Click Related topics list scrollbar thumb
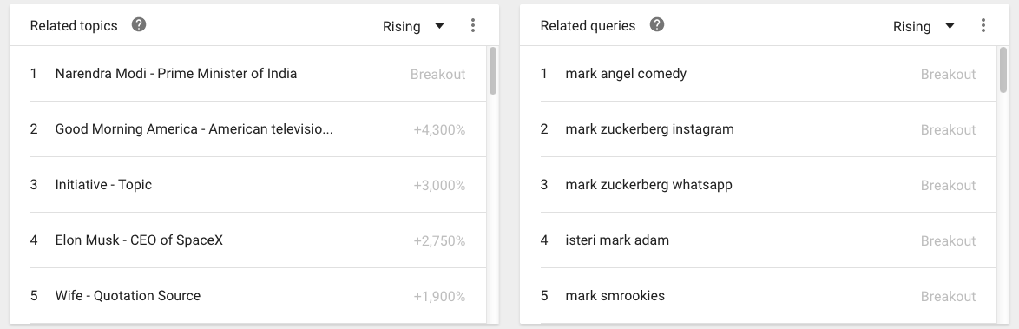The height and width of the screenshot is (329, 1019). (x=493, y=70)
